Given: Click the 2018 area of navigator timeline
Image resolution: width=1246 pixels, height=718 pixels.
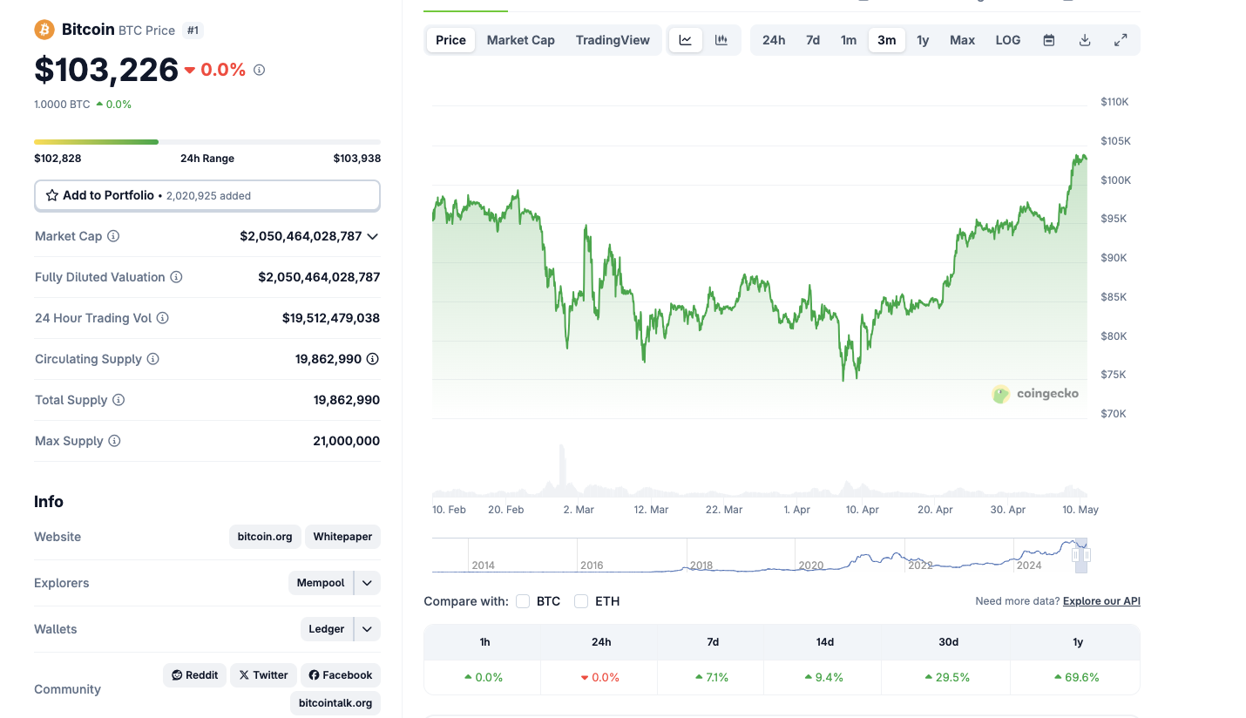Looking at the screenshot, I should (x=701, y=565).
